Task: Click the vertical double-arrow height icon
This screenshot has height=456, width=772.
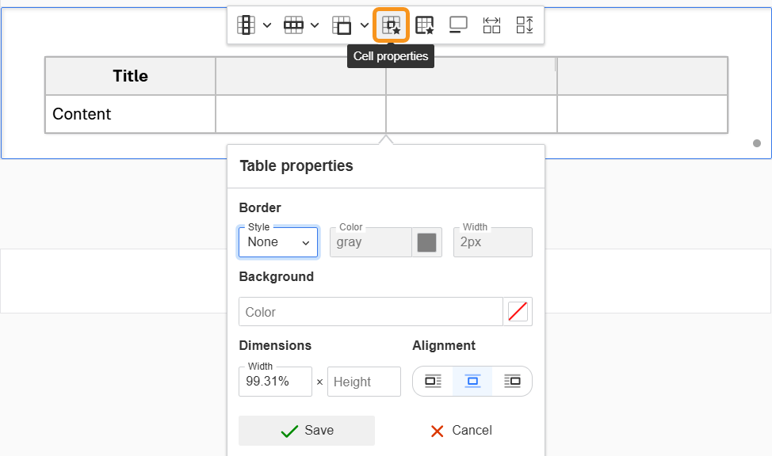Action: 525,25
